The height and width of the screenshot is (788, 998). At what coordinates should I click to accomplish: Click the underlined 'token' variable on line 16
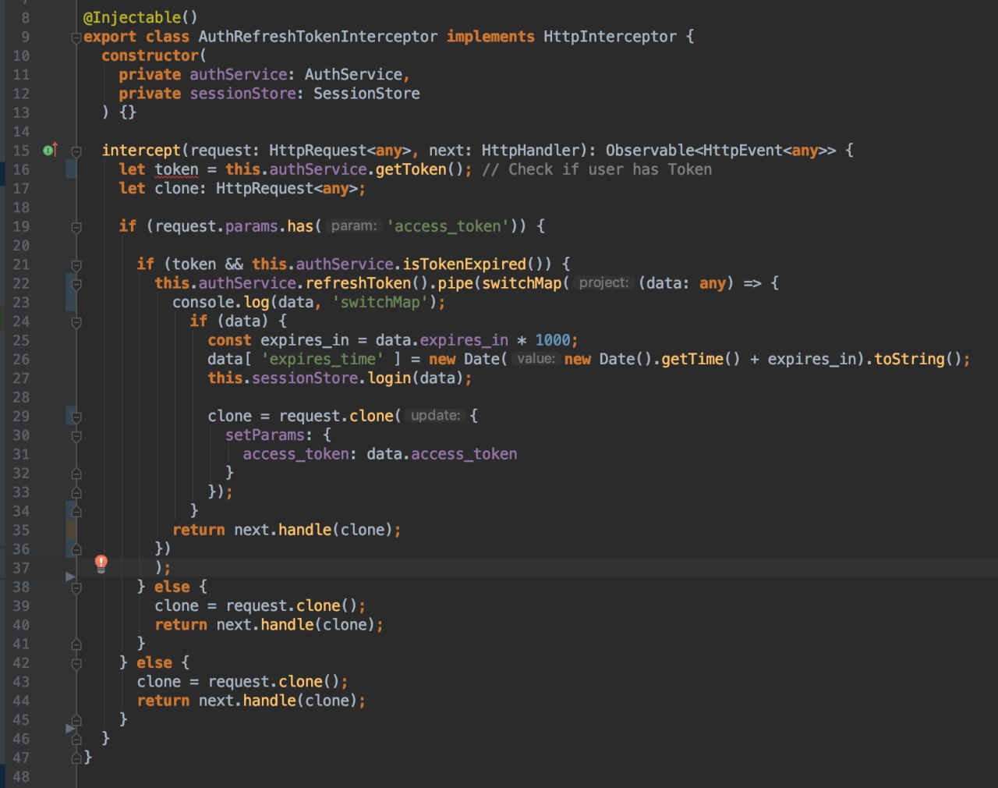(176, 169)
